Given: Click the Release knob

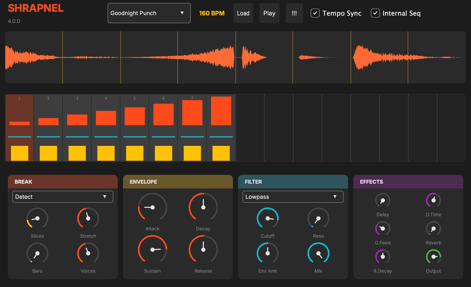Looking at the screenshot, I should 203,250.
